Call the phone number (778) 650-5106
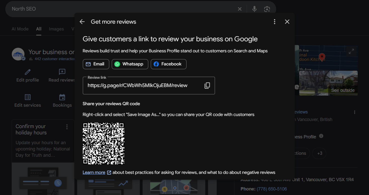 (272, 189)
